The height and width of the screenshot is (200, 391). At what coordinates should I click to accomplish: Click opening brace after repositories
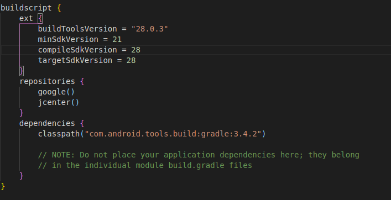click(82, 81)
